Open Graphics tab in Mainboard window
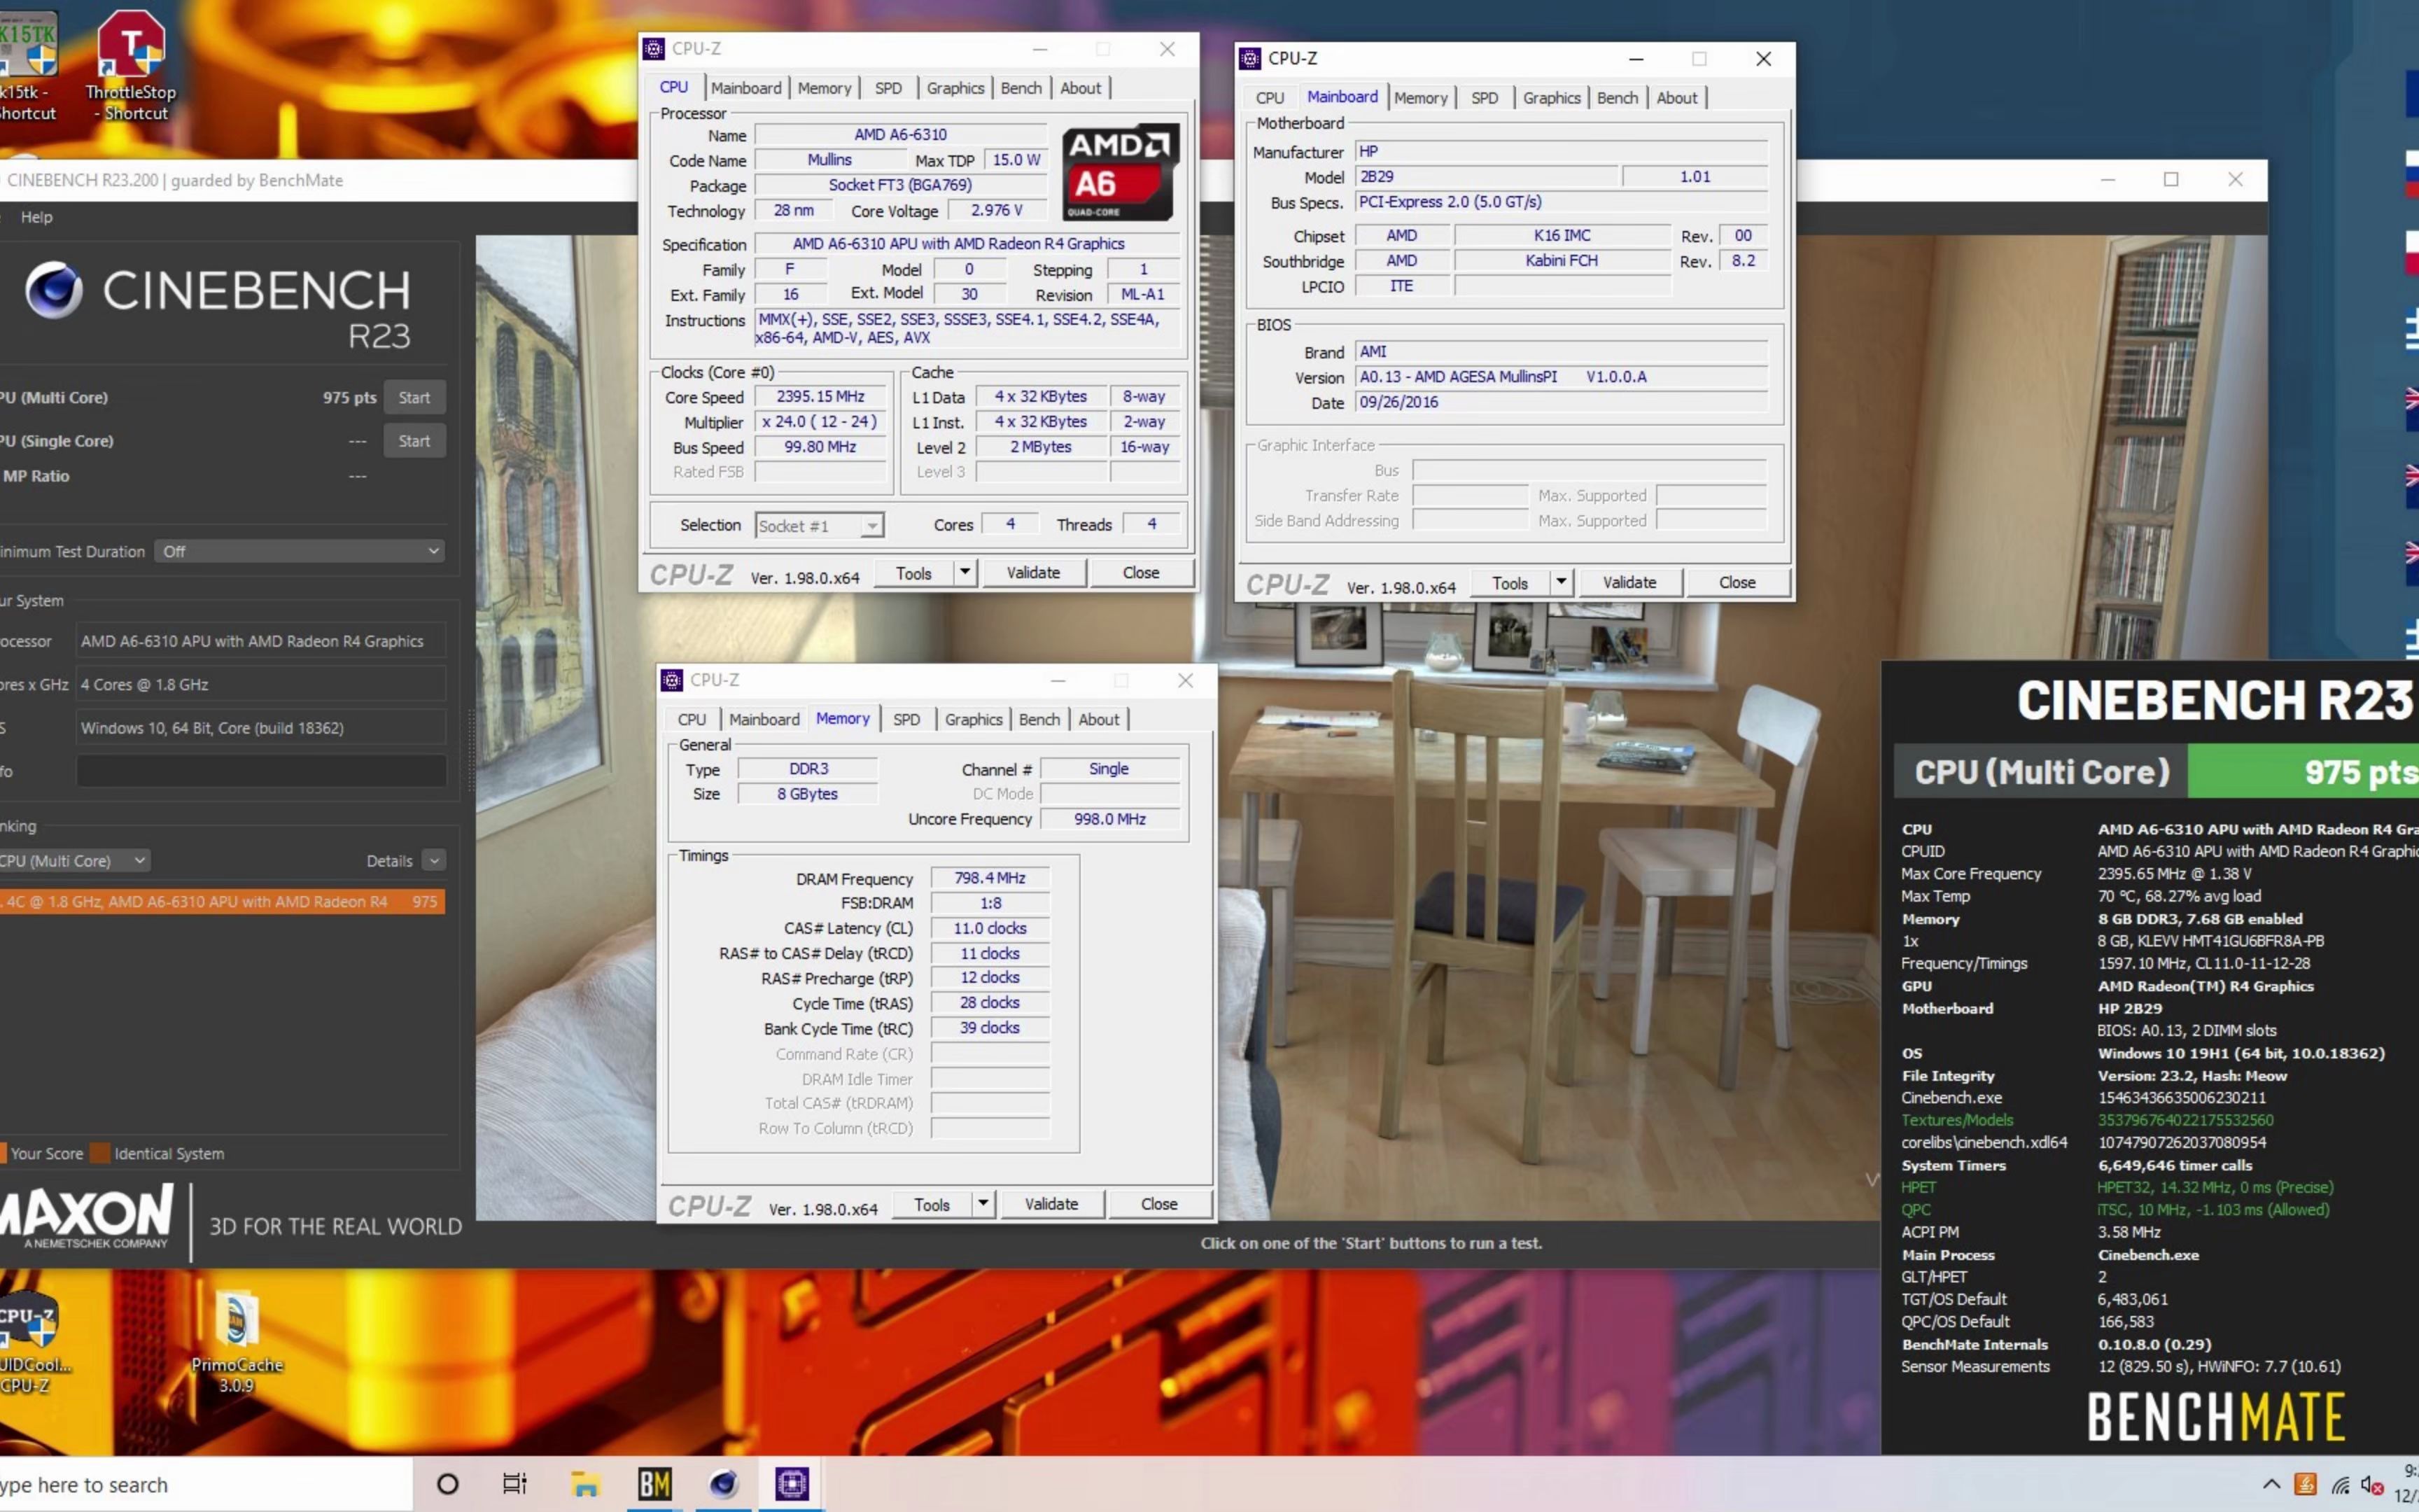 pyautogui.click(x=1551, y=98)
